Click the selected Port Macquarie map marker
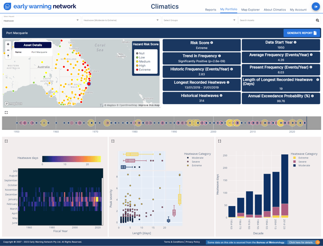This screenshot has height=246, width=323. coord(89,84)
